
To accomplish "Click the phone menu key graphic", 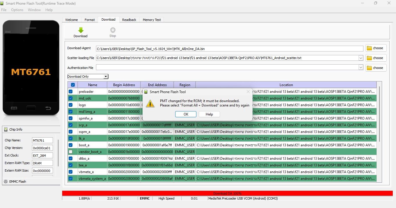I will (x=14, y=108).
